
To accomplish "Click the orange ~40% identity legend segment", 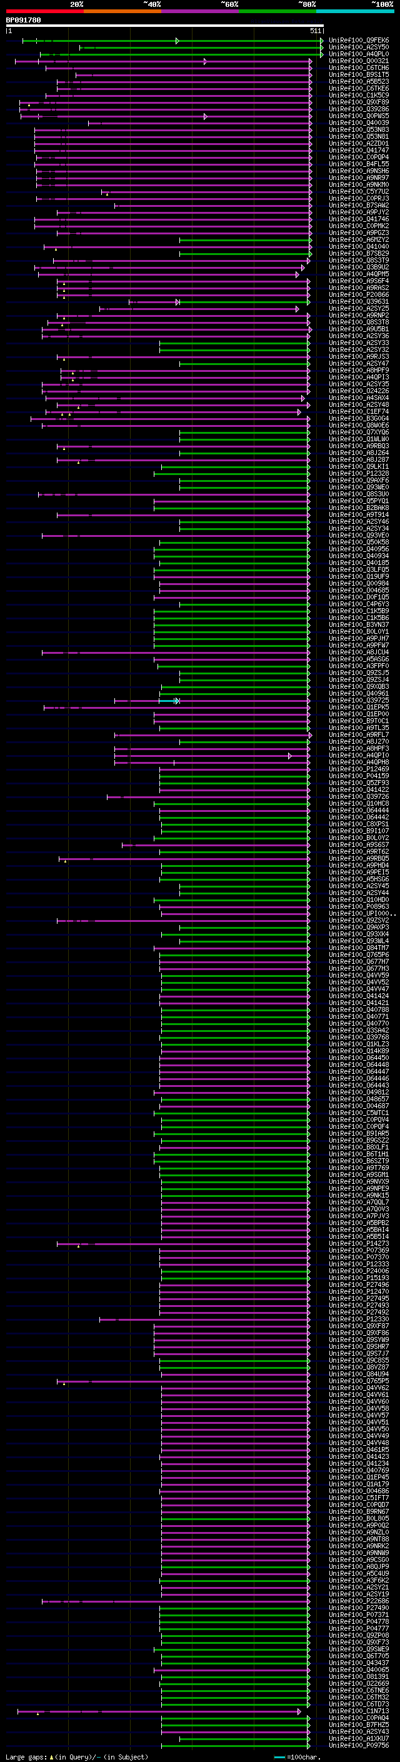I will point(122,11).
